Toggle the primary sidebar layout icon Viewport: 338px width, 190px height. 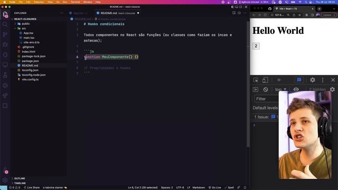coord(232,7)
